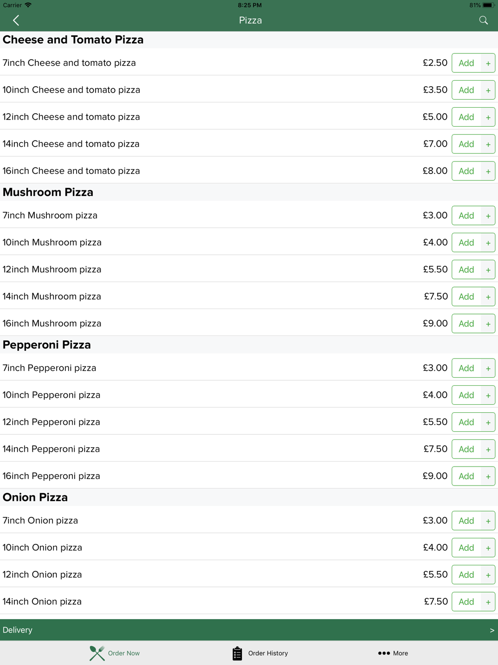Open search with the magnifier icon
Screen dimensions: 498x665
484,20
